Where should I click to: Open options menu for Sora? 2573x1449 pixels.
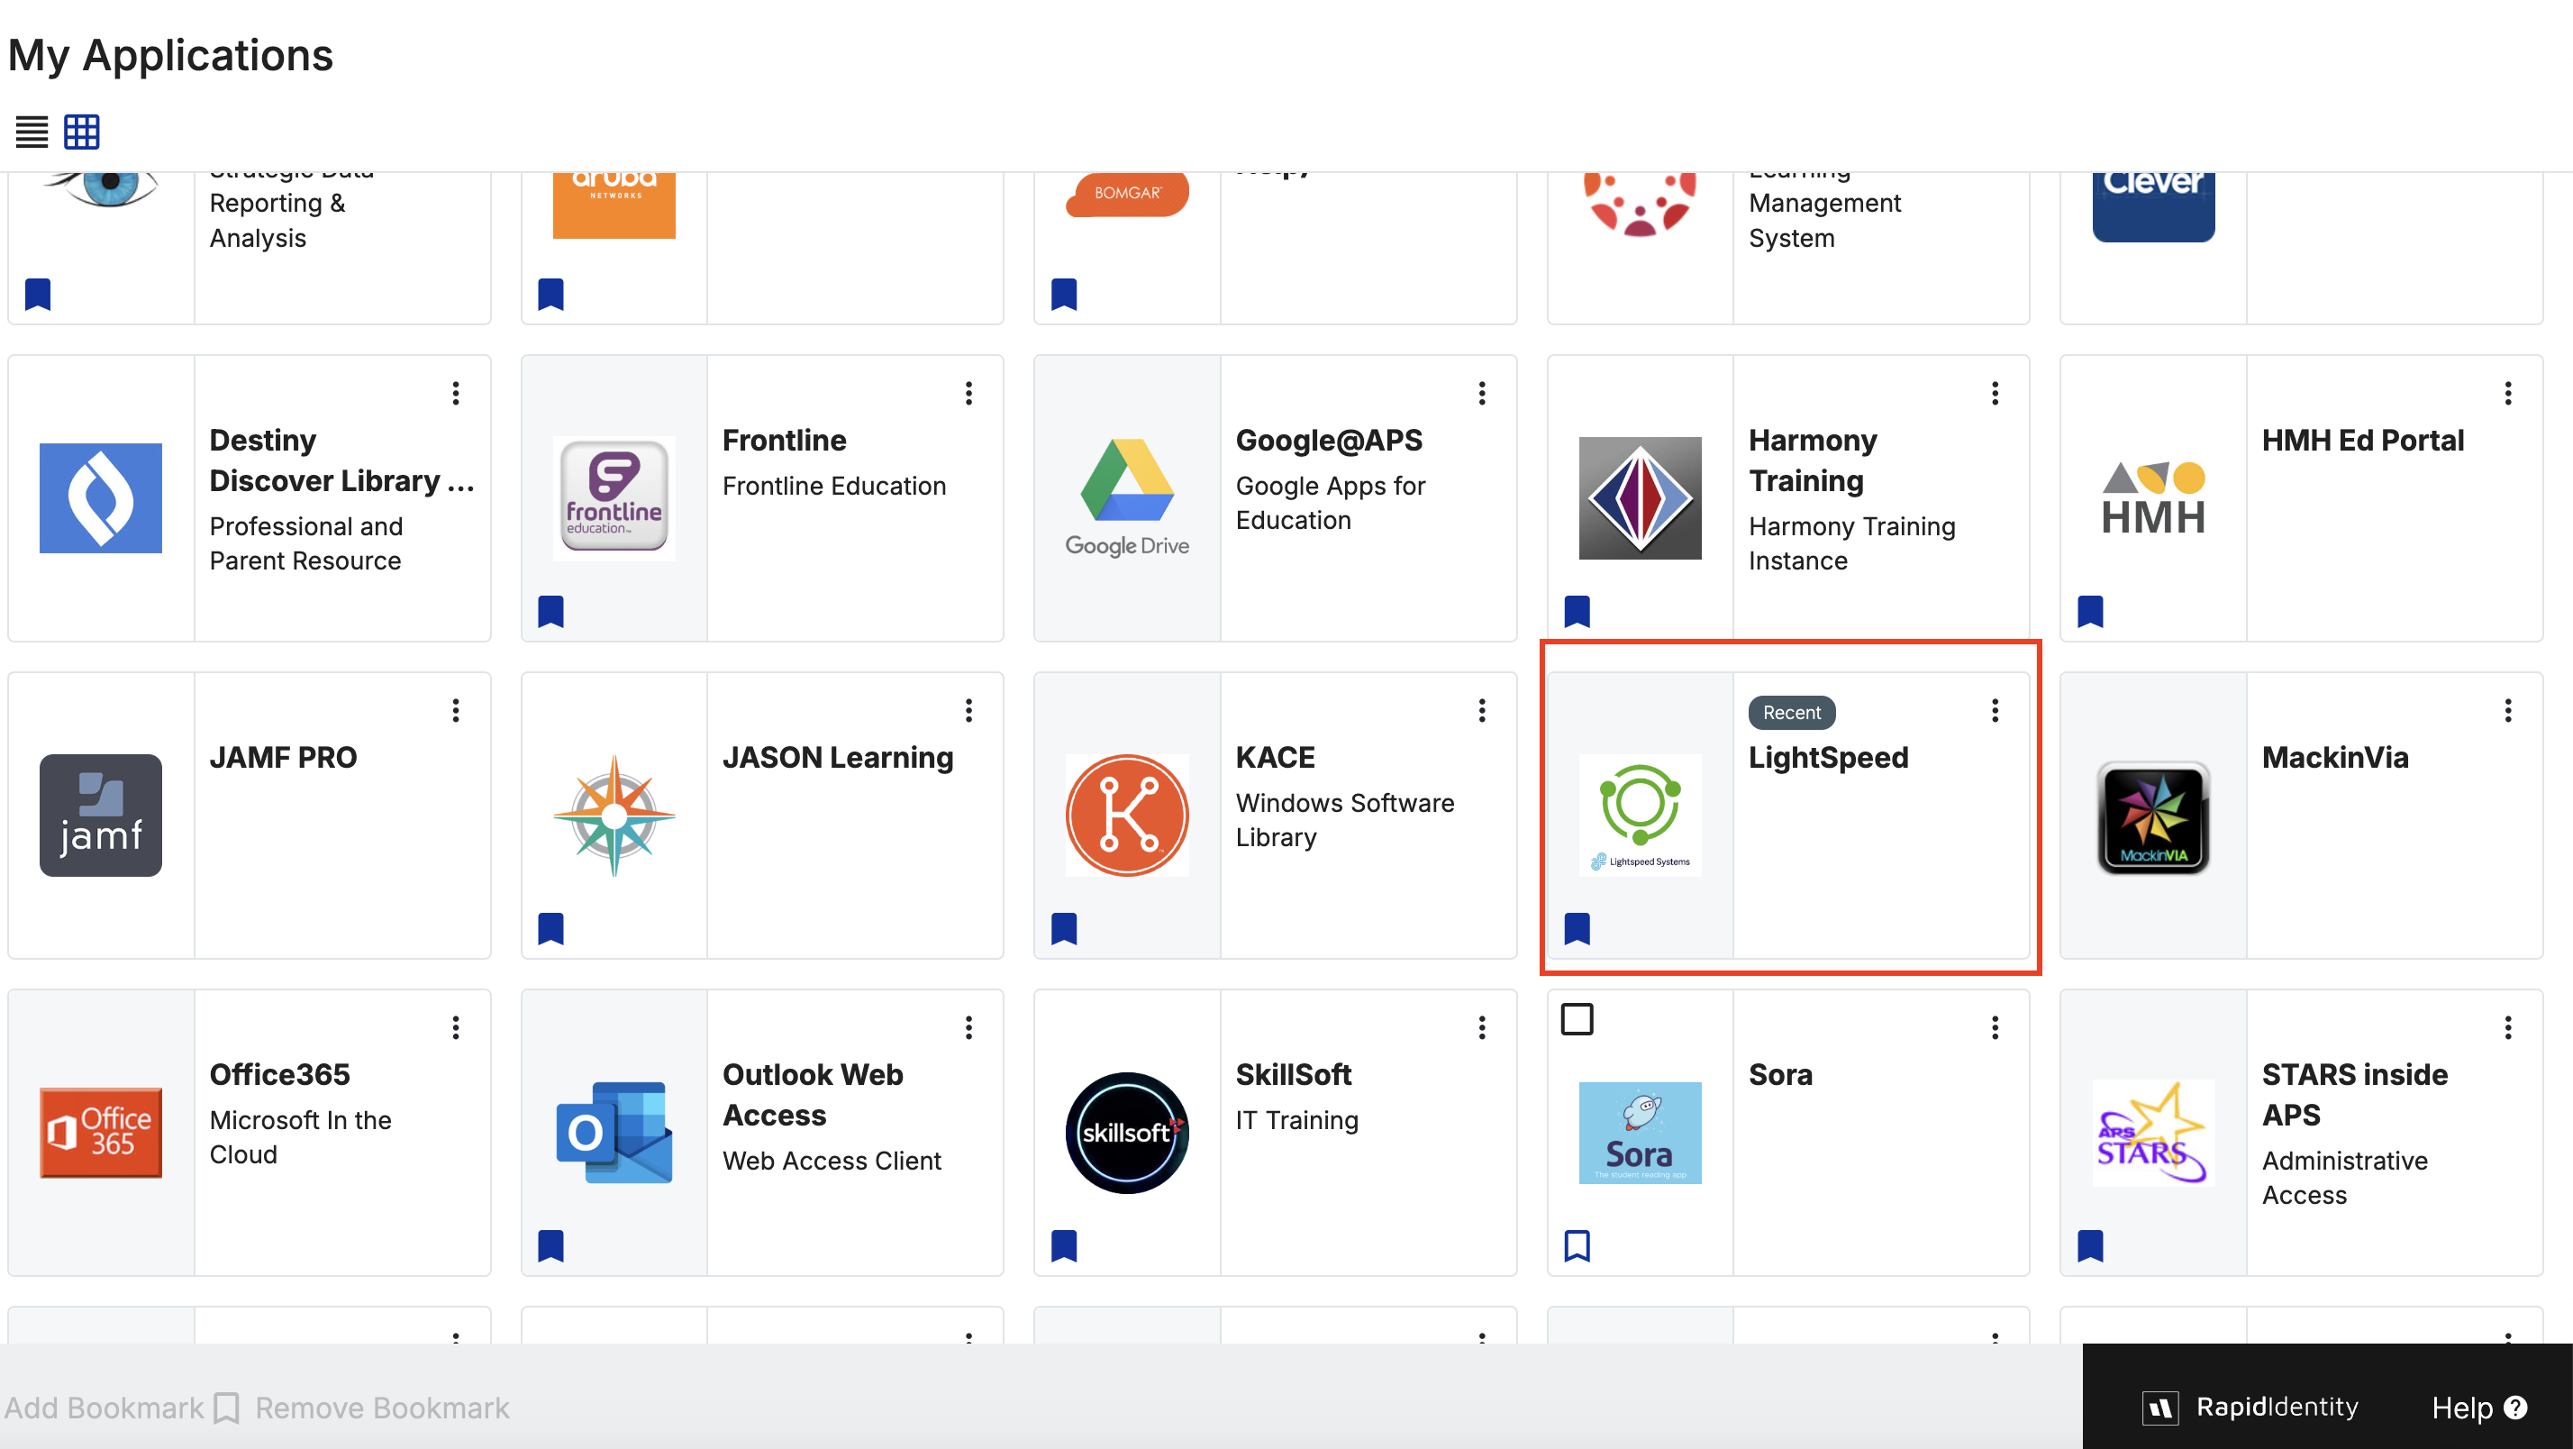click(x=1996, y=1027)
